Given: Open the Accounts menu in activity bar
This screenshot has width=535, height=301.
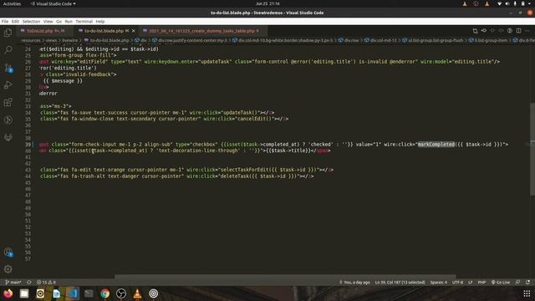Looking at the screenshot, I should pyautogui.click(x=8, y=253).
